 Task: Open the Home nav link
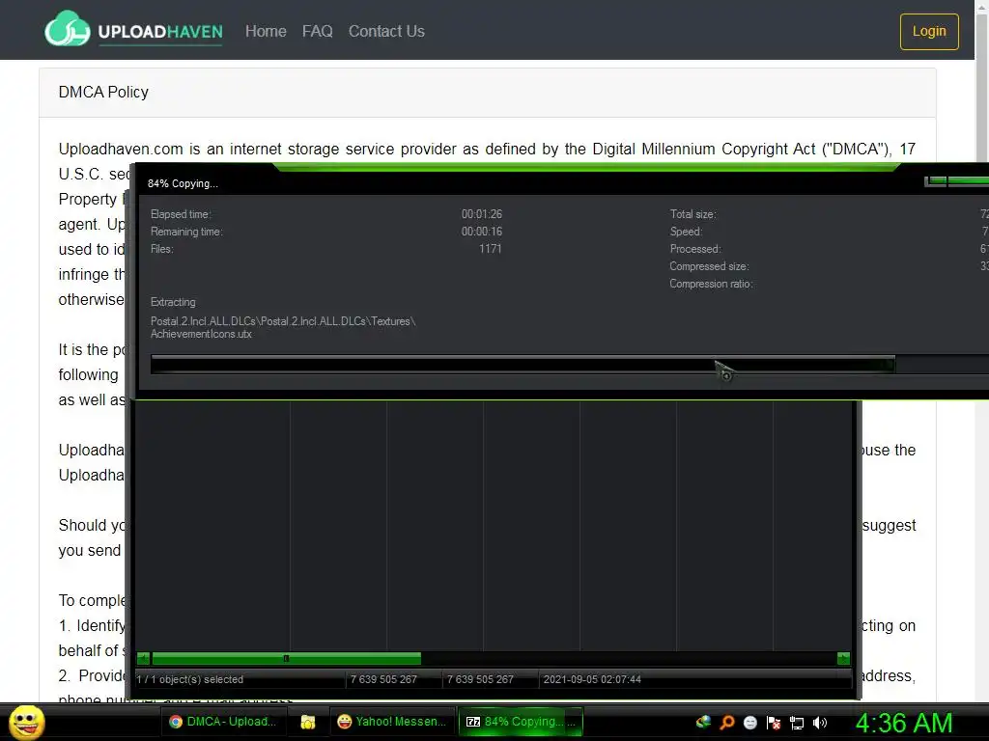pos(266,31)
